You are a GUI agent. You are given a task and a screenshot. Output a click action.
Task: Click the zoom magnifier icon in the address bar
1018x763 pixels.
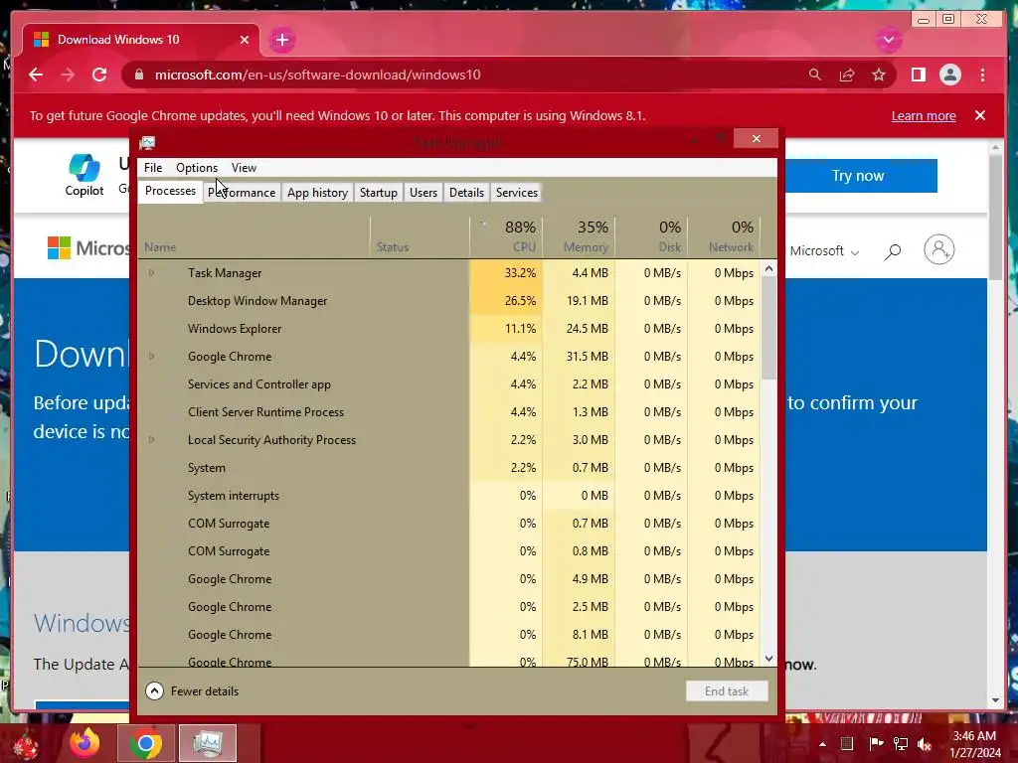[815, 75]
